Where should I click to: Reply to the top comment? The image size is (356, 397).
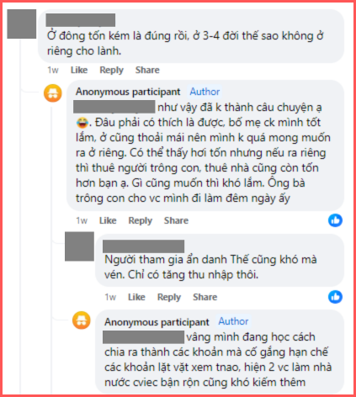coord(111,70)
